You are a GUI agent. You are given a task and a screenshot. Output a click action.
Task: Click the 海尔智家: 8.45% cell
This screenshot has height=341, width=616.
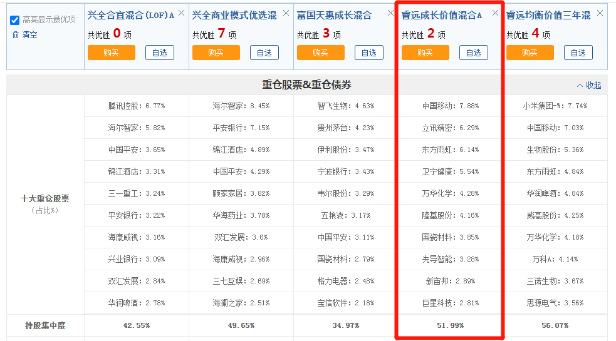point(241,106)
